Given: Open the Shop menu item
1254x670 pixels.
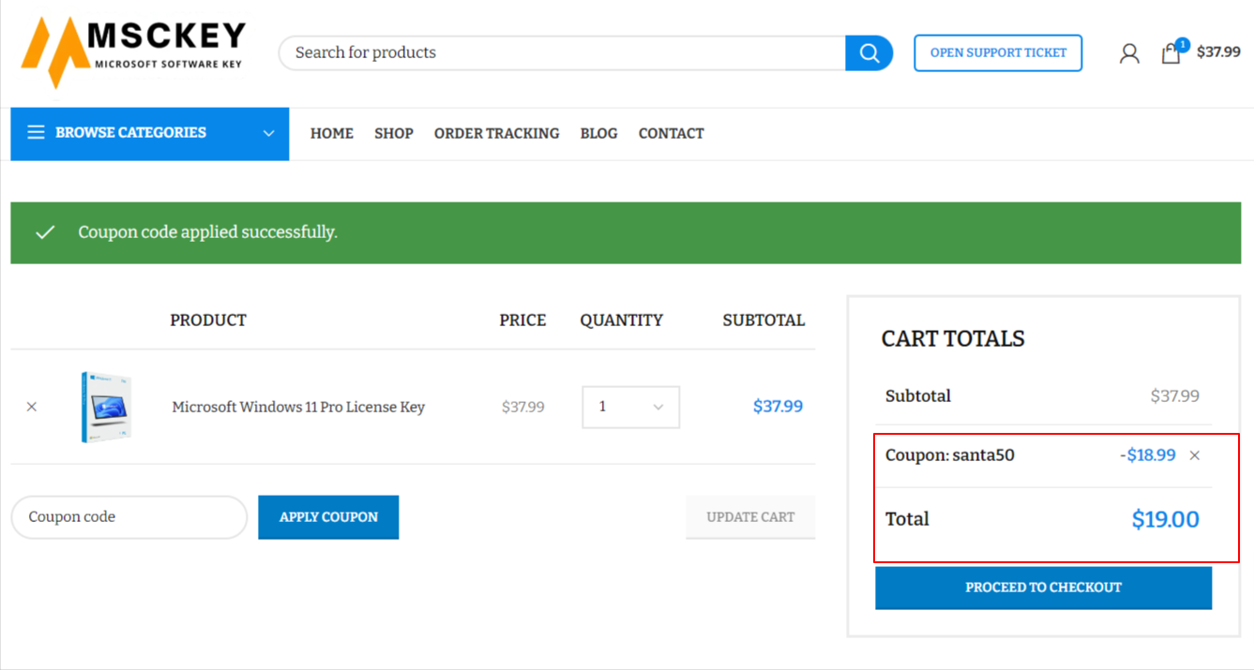Looking at the screenshot, I should coord(394,133).
